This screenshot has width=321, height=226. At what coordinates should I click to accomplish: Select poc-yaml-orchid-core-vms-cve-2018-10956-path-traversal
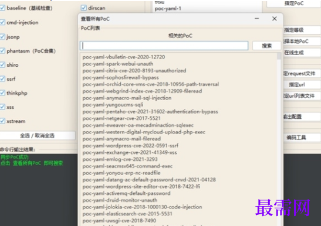coord(151,84)
